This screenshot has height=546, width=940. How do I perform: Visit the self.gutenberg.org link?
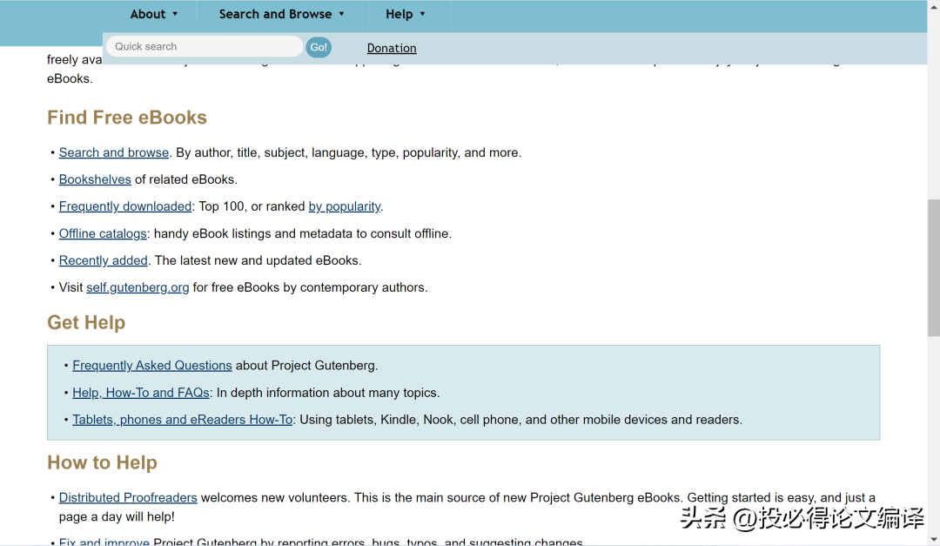tap(138, 287)
